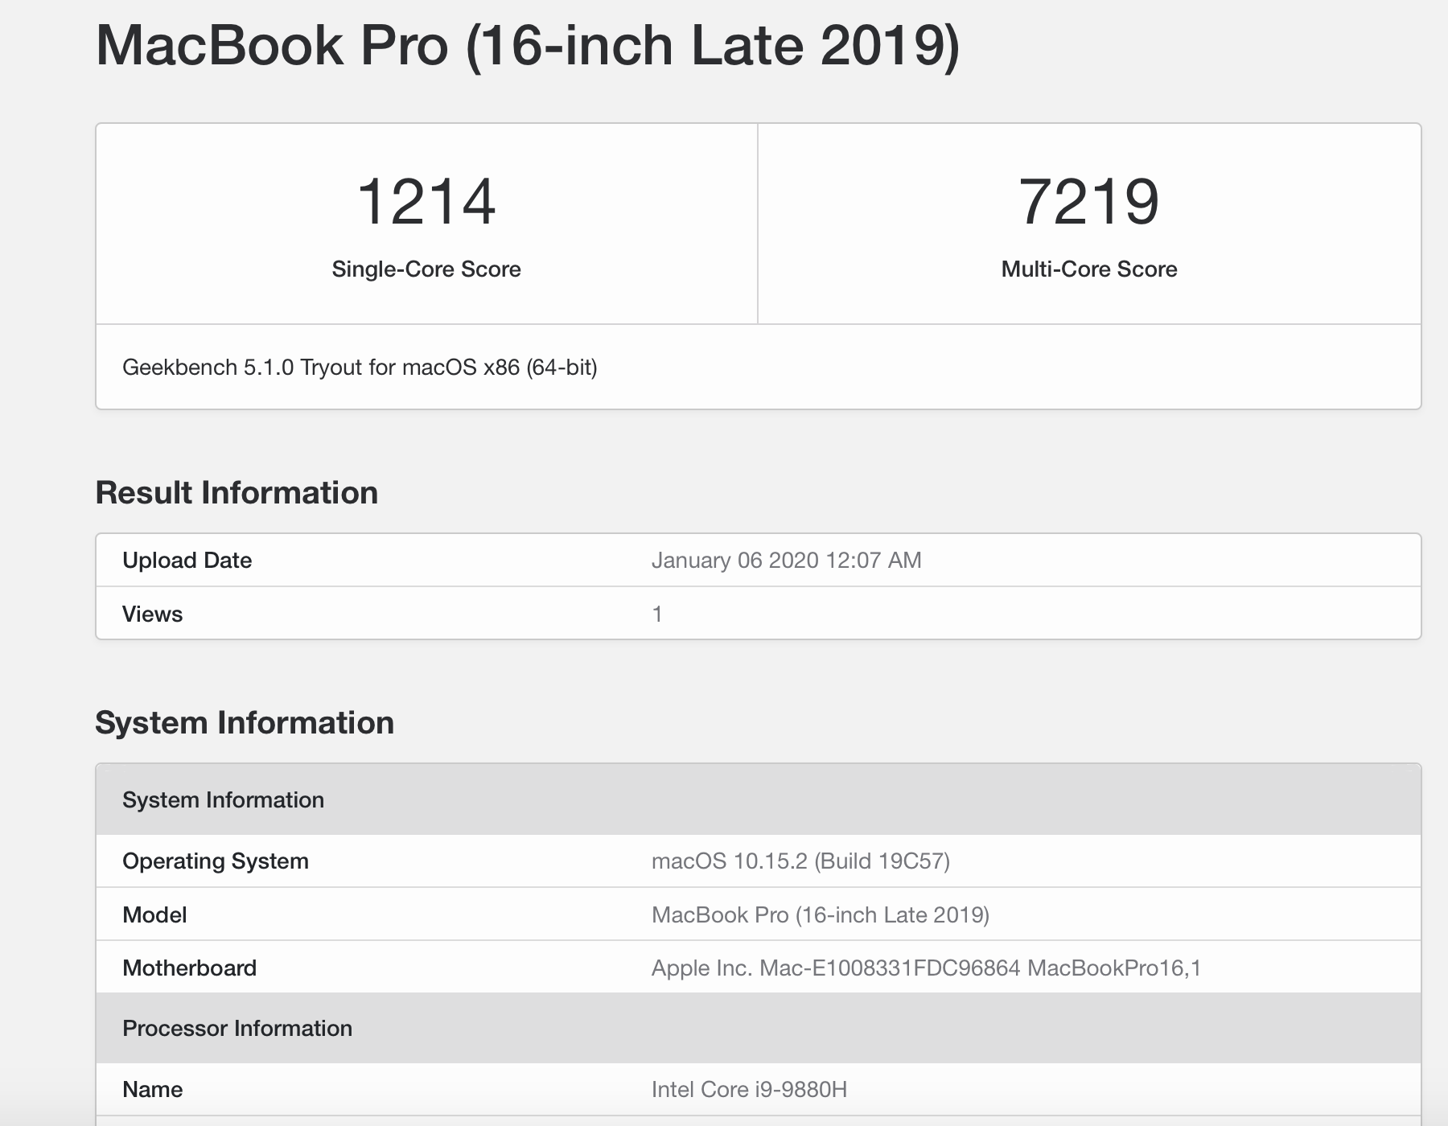
Task: Click the Result Information heading
Action: [237, 493]
